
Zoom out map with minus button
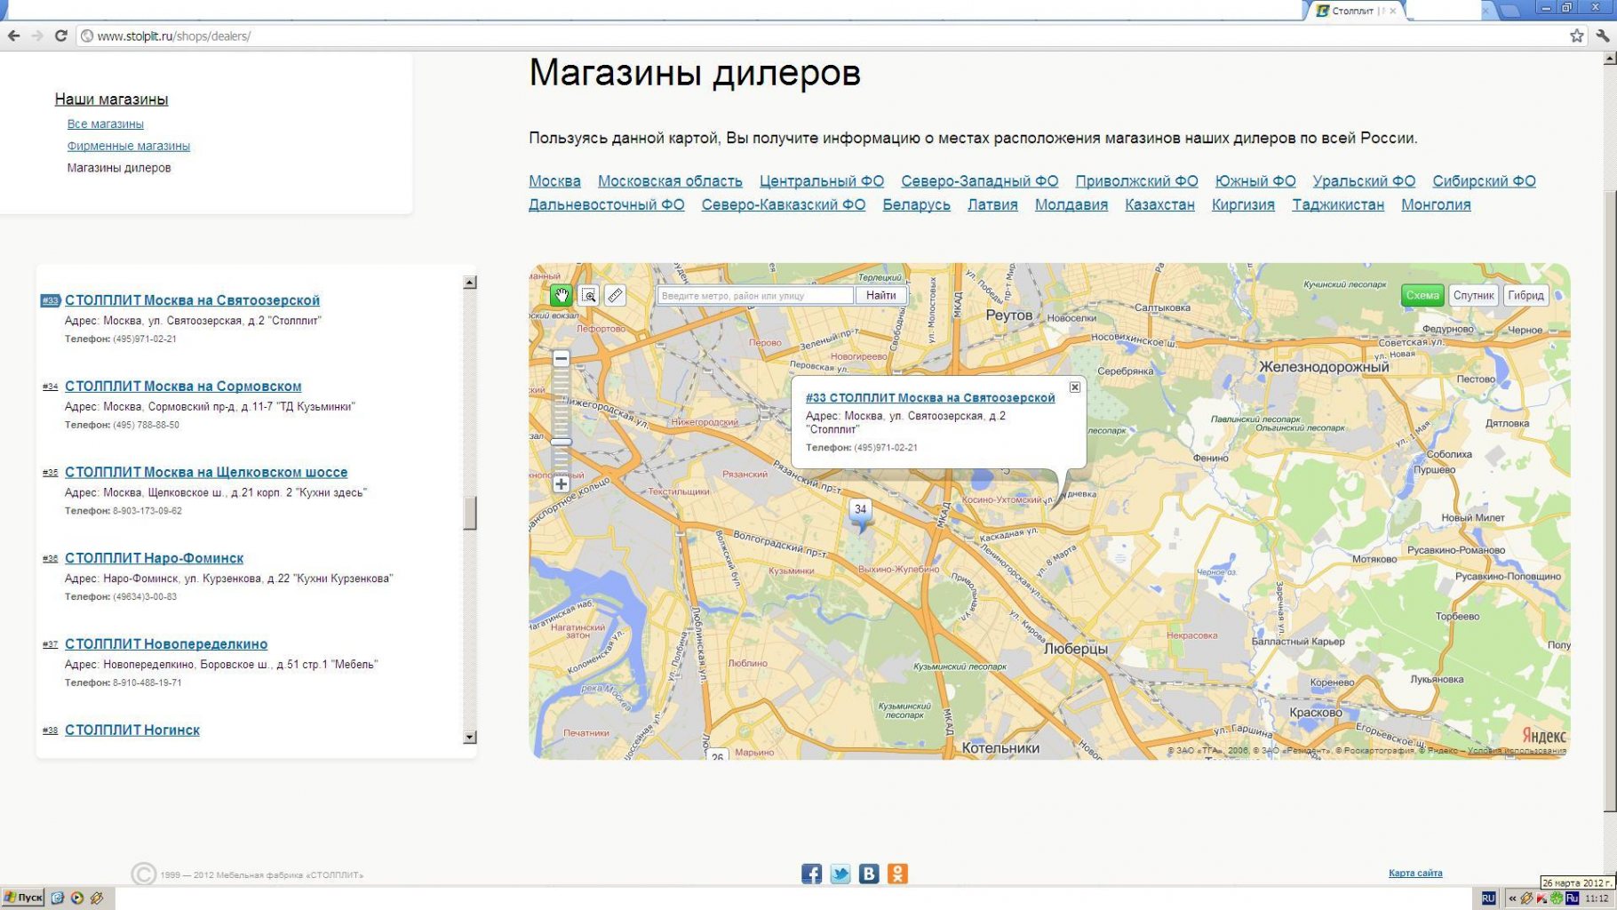pos(561,359)
